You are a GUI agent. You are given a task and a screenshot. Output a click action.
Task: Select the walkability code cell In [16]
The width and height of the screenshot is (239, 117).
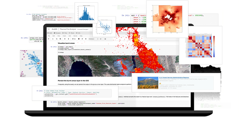pos(77,93)
